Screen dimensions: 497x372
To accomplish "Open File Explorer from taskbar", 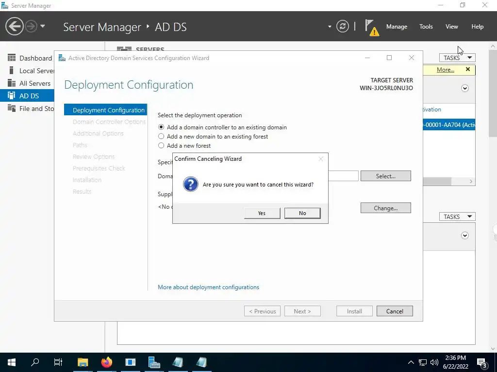I will (x=83, y=362).
